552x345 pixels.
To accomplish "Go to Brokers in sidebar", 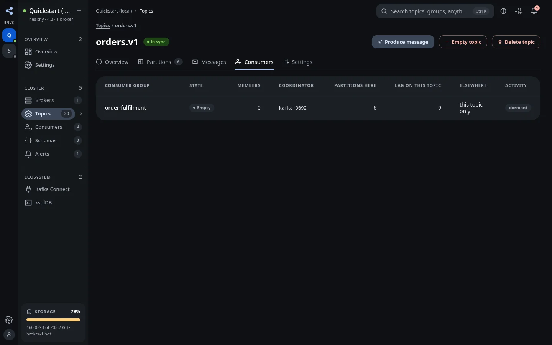I will [53, 100].
